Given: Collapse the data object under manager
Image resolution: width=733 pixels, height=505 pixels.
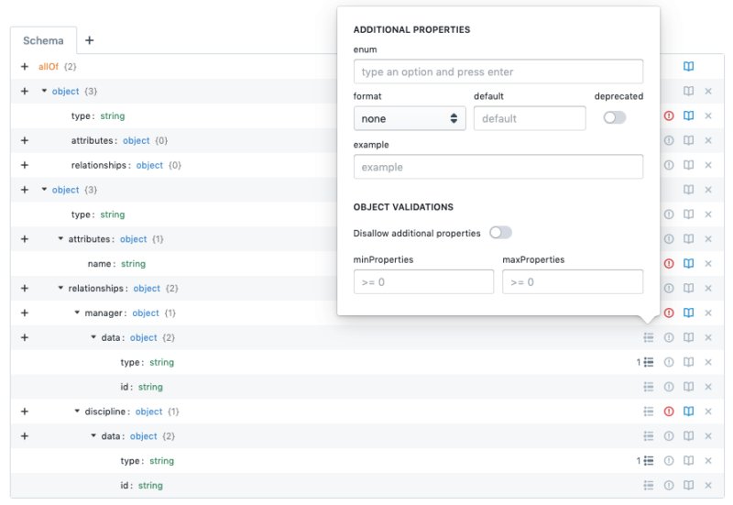Looking at the screenshot, I should 93,337.
